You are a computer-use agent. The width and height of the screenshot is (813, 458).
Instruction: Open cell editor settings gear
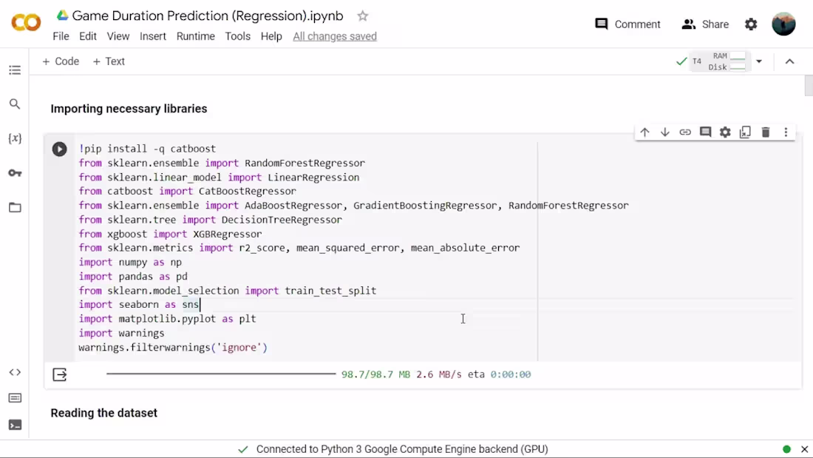(x=725, y=132)
